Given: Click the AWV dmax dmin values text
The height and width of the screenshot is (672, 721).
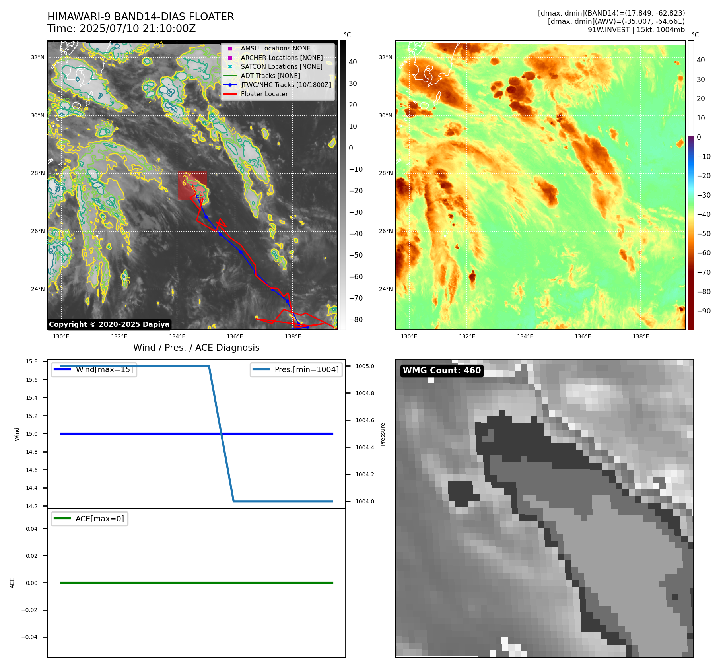Looking at the screenshot, I should (616, 21).
